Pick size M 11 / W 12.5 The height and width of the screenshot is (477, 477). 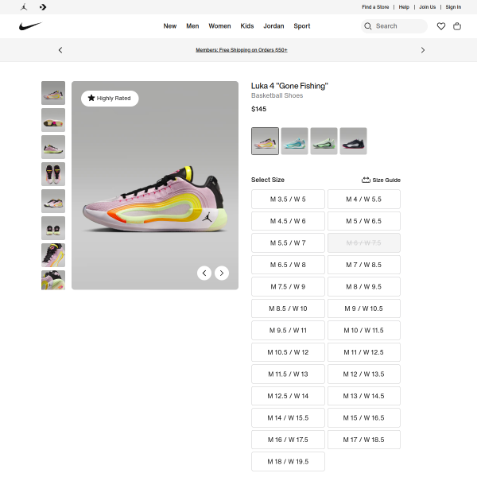[x=364, y=352]
